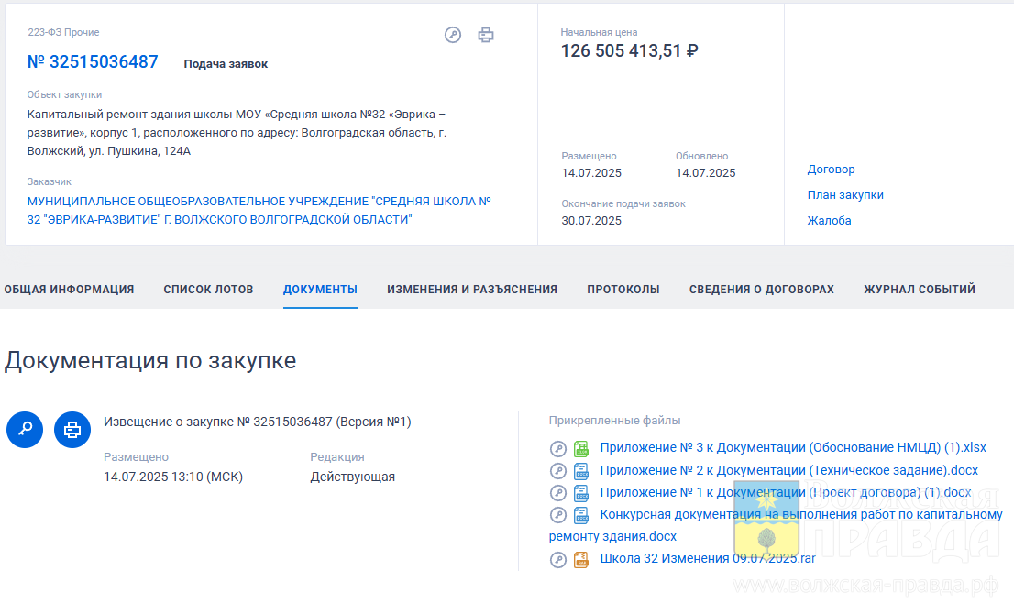Click the signature key icon in the header
1014x603 pixels.
click(x=452, y=35)
